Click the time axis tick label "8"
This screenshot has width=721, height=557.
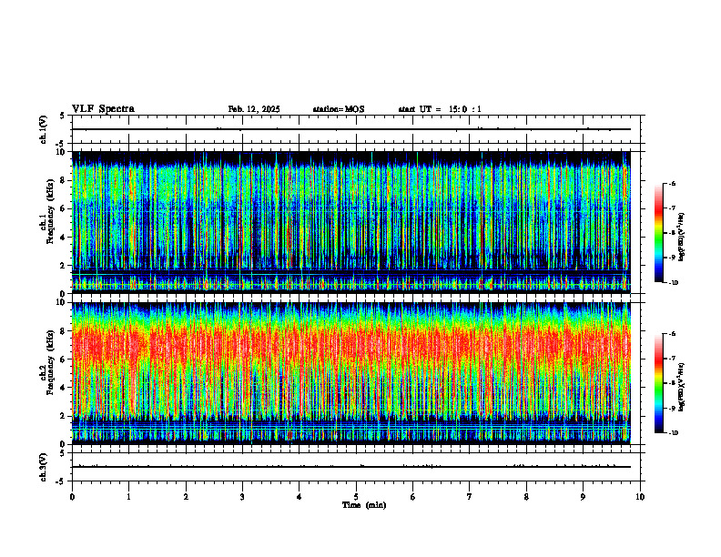click(526, 497)
